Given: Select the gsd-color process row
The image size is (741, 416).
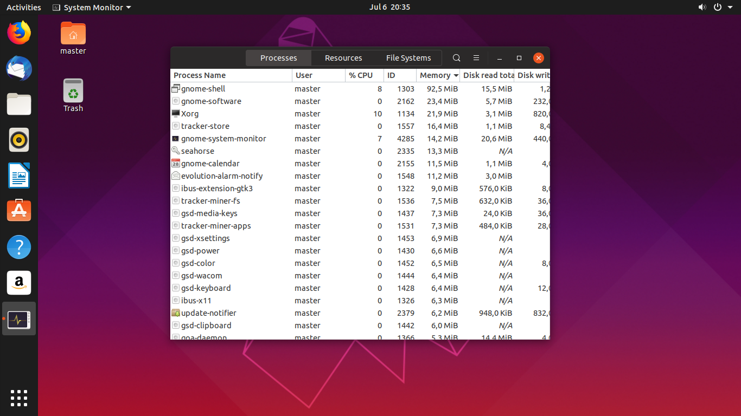Looking at the screenshot, I should click(360, 263).
